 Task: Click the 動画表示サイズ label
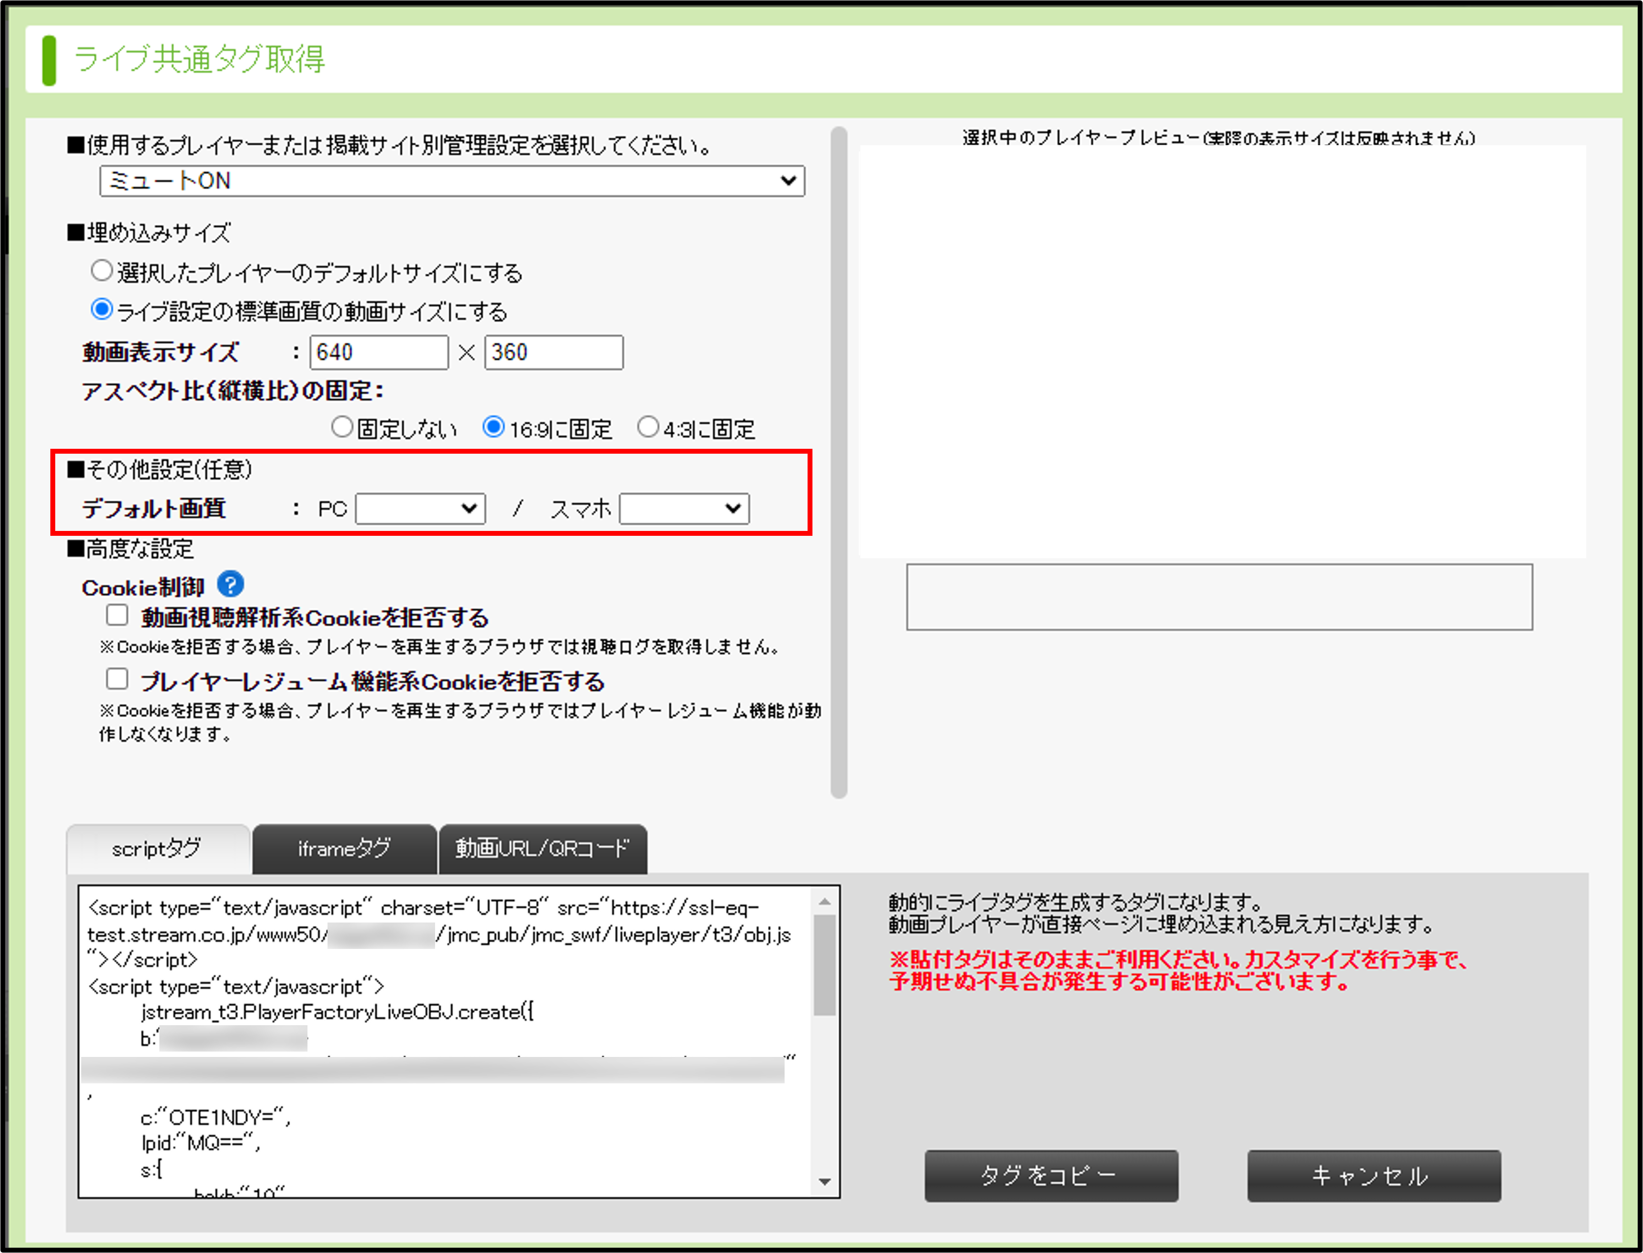160,352
